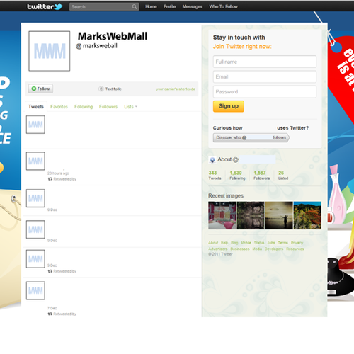Click the Discover who follows button
Viewport: 354px width, 354px height.
pos(251,137)
